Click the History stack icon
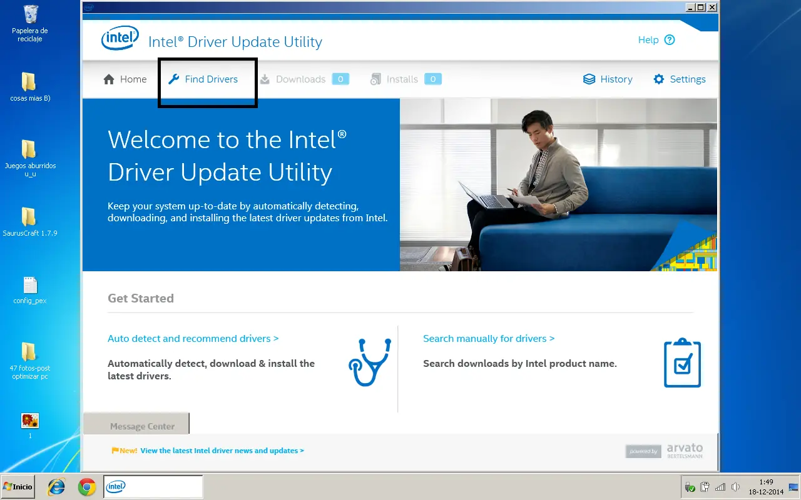 click(589, 79)
